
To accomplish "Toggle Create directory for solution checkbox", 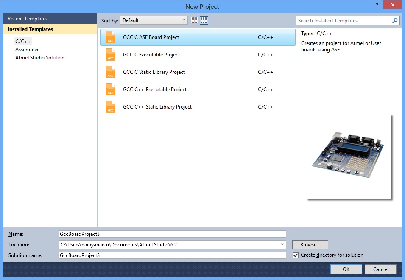I will tap(296, 255).
